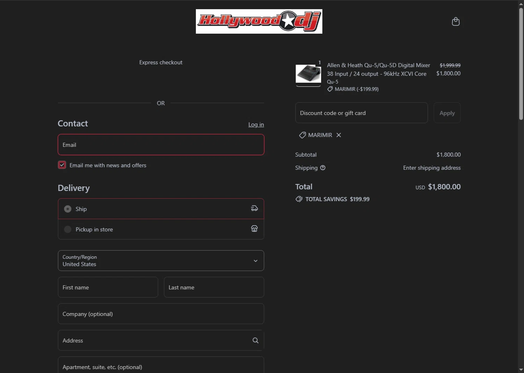The image size is (524, 373).
Task: Open the shipping help question mark icon
Action: 323,168
